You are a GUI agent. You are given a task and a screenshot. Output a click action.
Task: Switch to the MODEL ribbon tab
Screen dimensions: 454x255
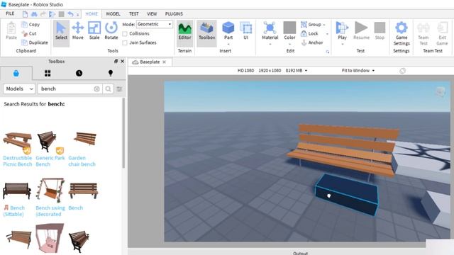[113, 14]
